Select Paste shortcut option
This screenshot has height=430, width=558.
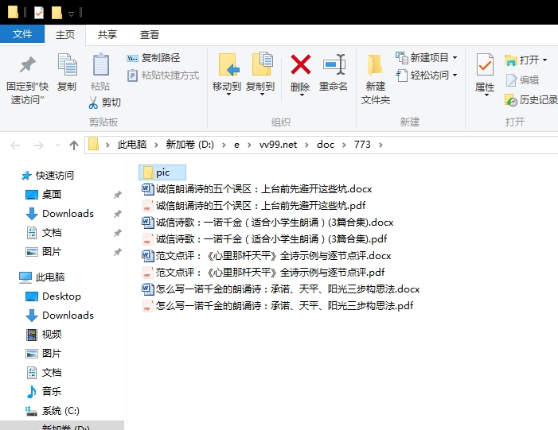(163, 76)
